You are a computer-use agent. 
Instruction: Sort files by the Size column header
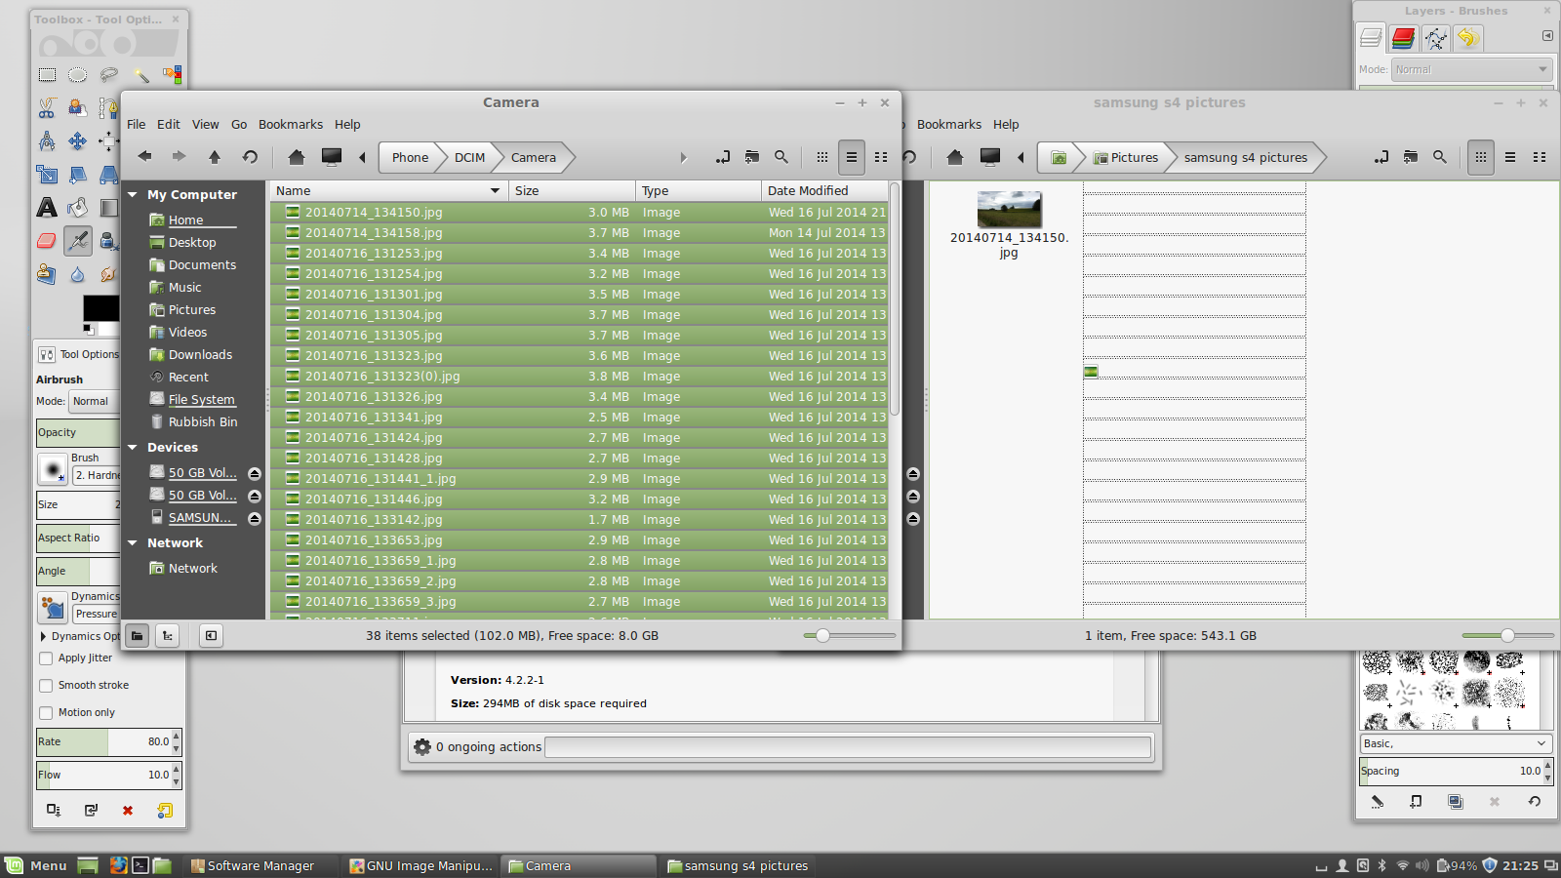(x=572, y=190)
